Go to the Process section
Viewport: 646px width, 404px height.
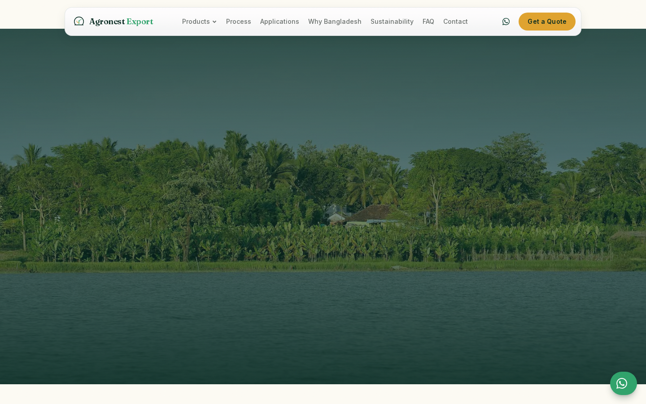(238, 22)
